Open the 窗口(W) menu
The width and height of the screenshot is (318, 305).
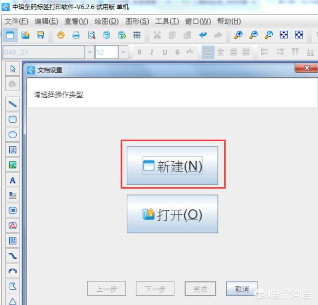(x=198, y=21)
